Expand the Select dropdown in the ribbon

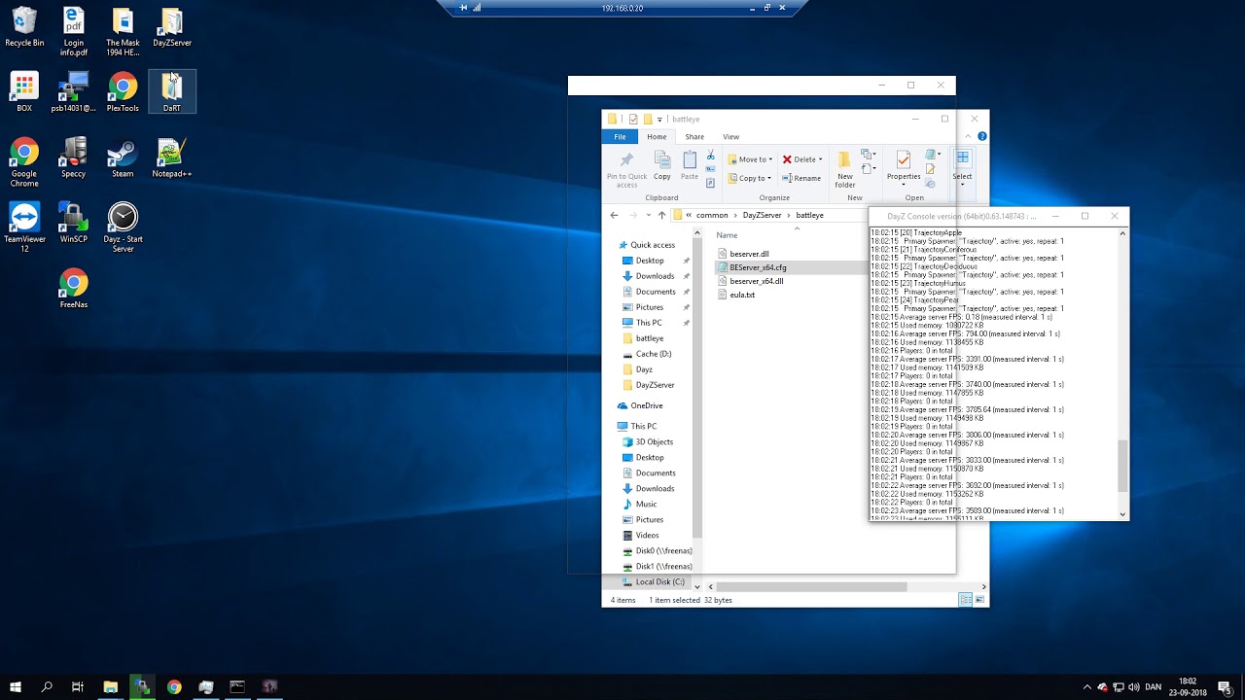(962, 167)
